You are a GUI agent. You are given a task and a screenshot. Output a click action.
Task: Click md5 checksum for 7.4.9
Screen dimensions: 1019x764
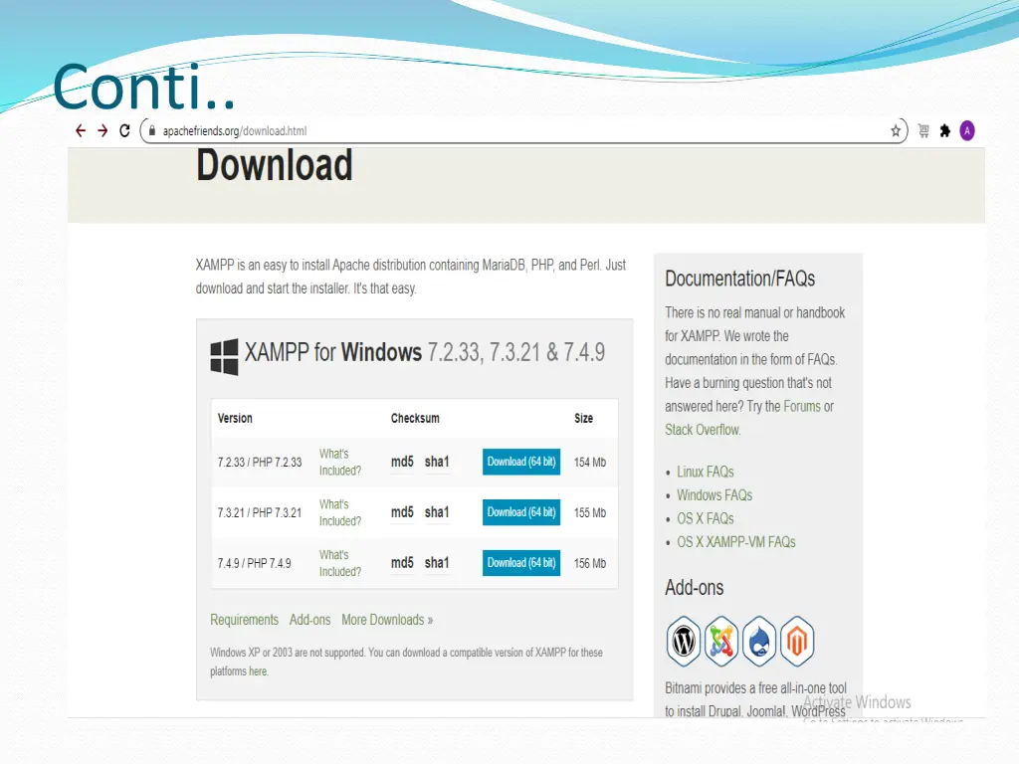pyautogui.click(x=402, y=563)
